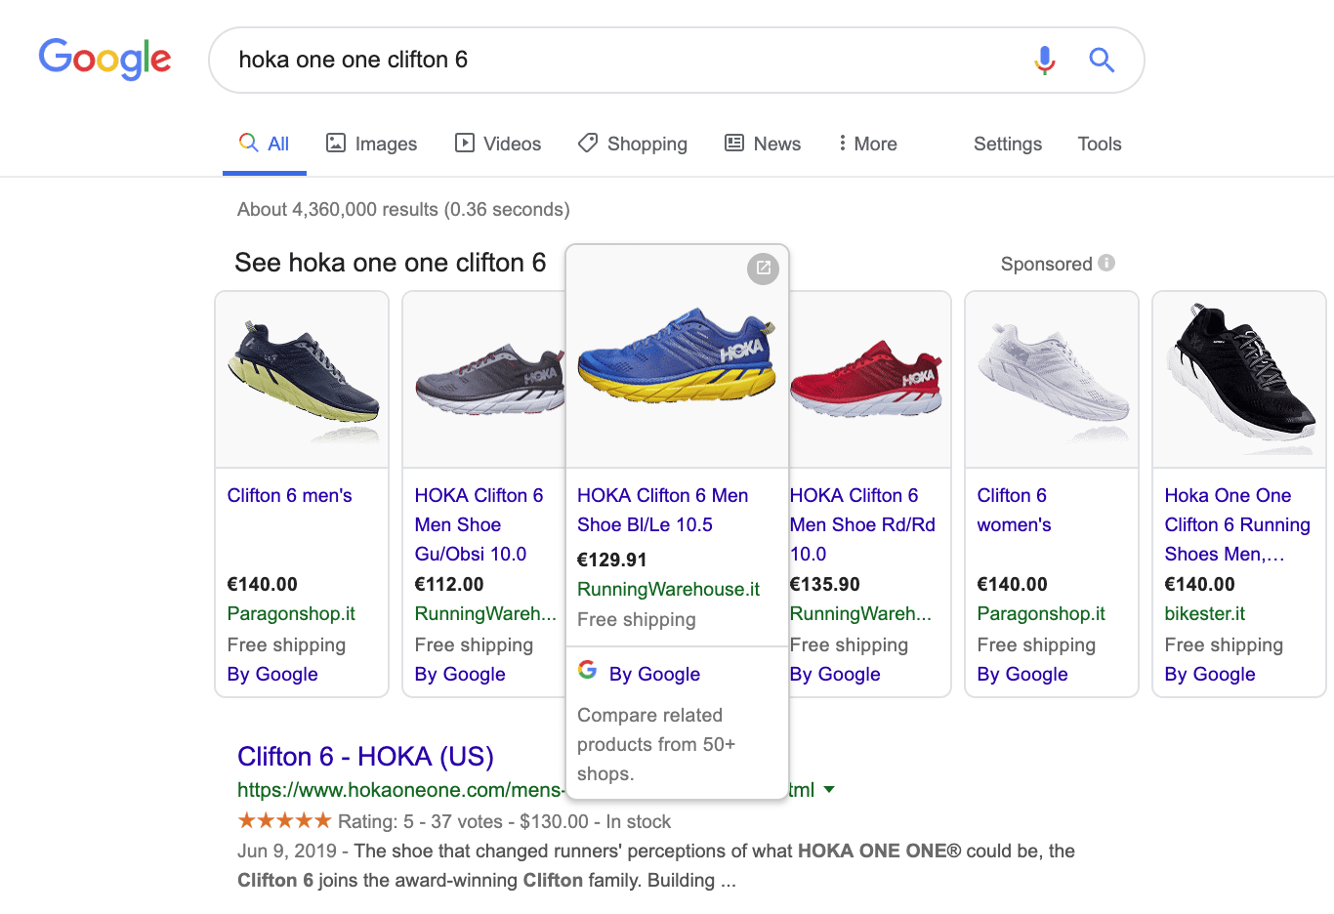Click the black shoe thumbnail
The width and height of the screenshot is (1334, 914).
point(1239,379)
